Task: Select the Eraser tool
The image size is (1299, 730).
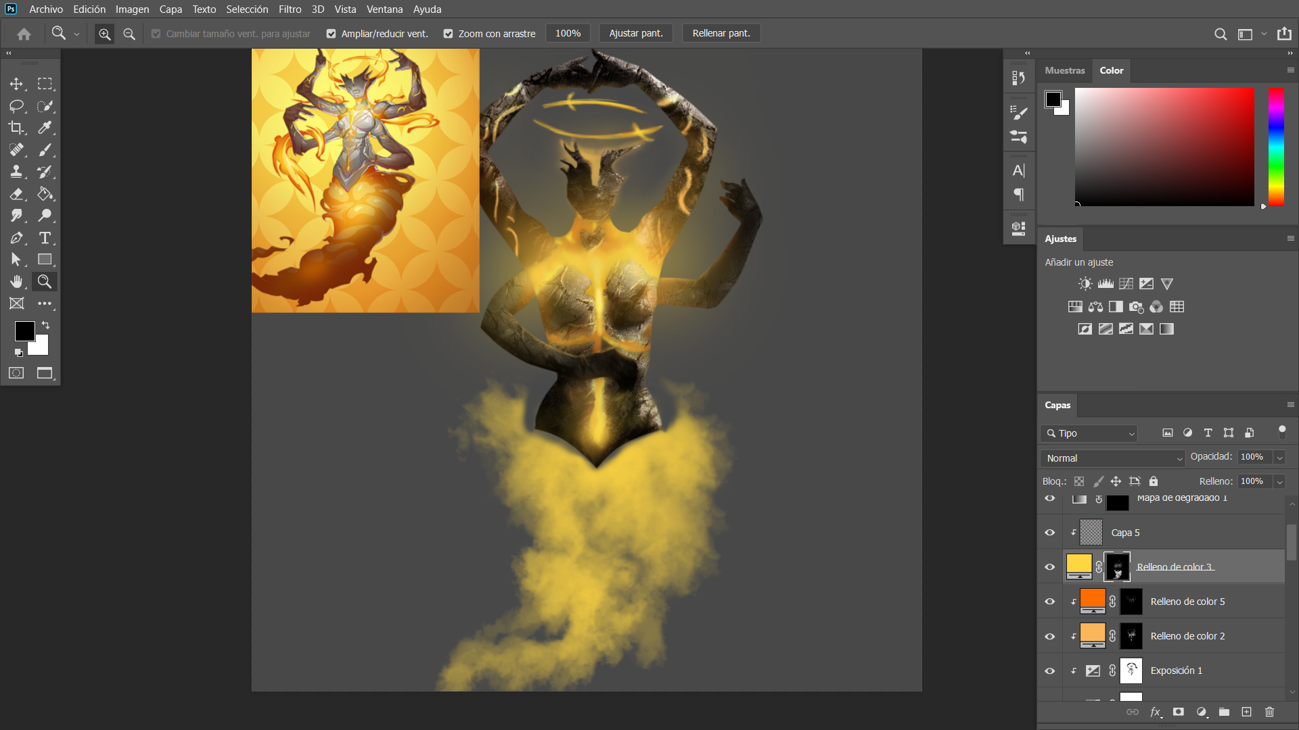Action: 16,194
